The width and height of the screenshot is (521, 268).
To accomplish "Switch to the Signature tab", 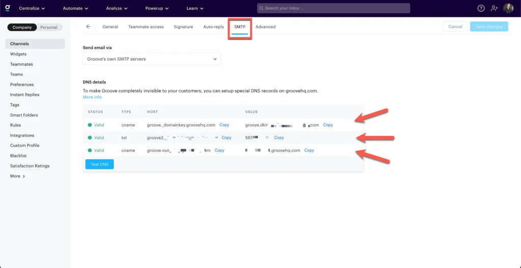I will click(183, 27).
